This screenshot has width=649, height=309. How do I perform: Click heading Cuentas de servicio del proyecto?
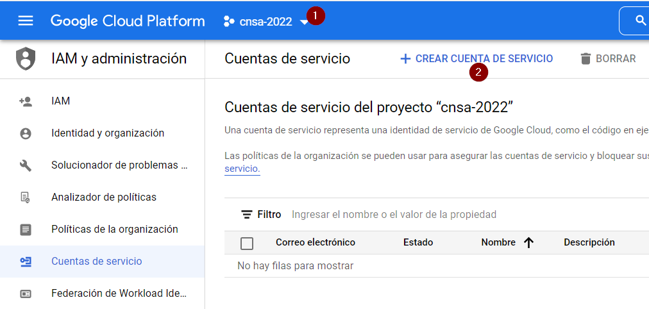pos(369,107)
